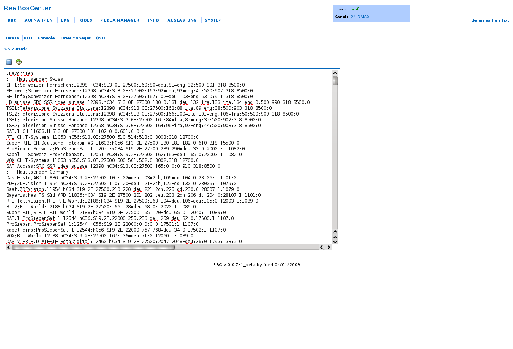Click the horizontal scrollbar thumb
The height and width of the screenshot is (349, 513).
point(93,247)
